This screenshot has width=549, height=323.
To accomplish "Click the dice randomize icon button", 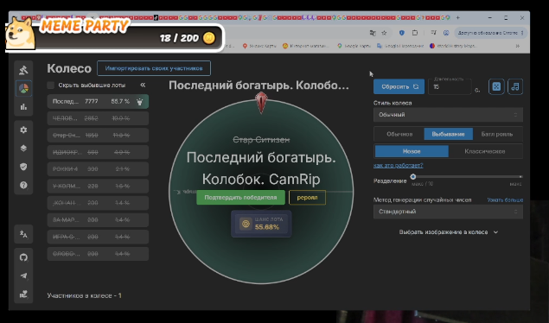I will pyautogui.click(x=496, y=86).
